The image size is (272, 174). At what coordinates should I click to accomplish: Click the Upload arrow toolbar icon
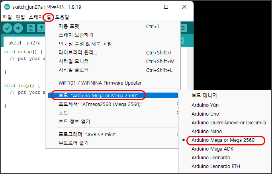click(18, 28)
